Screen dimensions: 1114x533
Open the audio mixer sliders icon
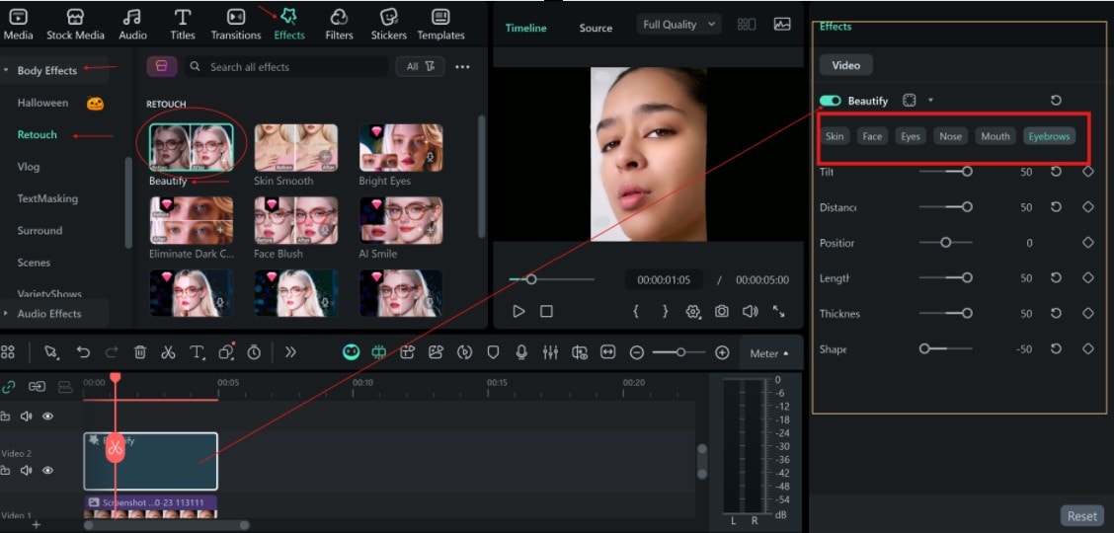[550, 352]
